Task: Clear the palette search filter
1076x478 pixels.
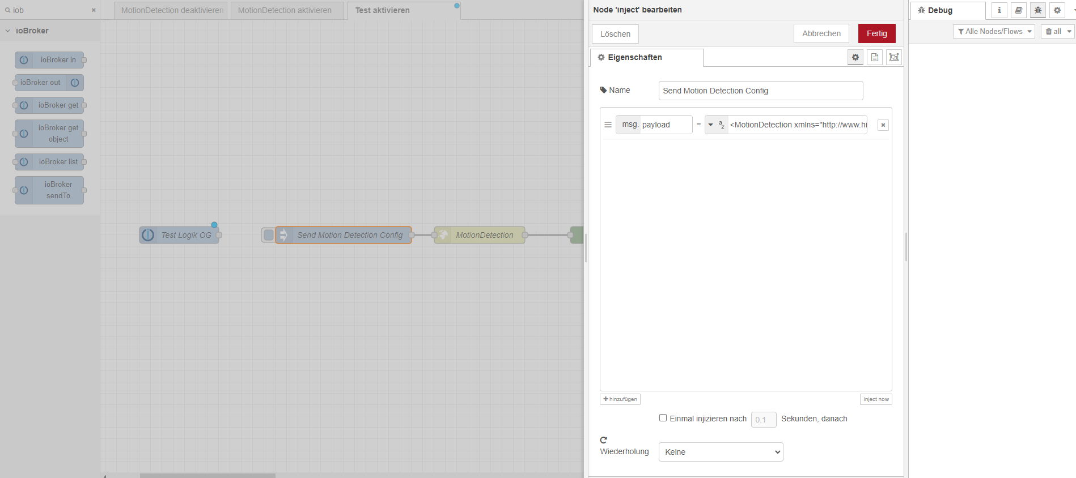Action: coord(94,10)
